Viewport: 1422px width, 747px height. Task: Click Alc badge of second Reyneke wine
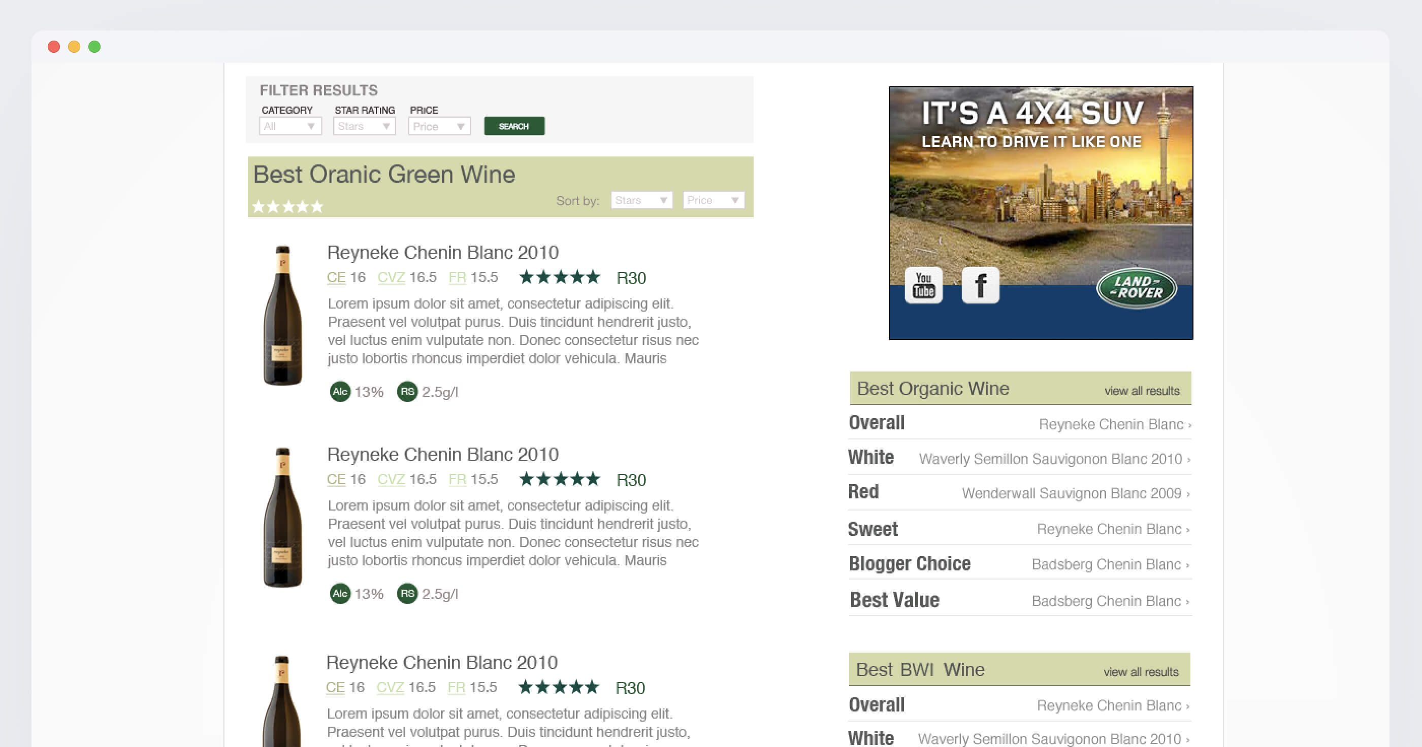click(x=340, y=594)
